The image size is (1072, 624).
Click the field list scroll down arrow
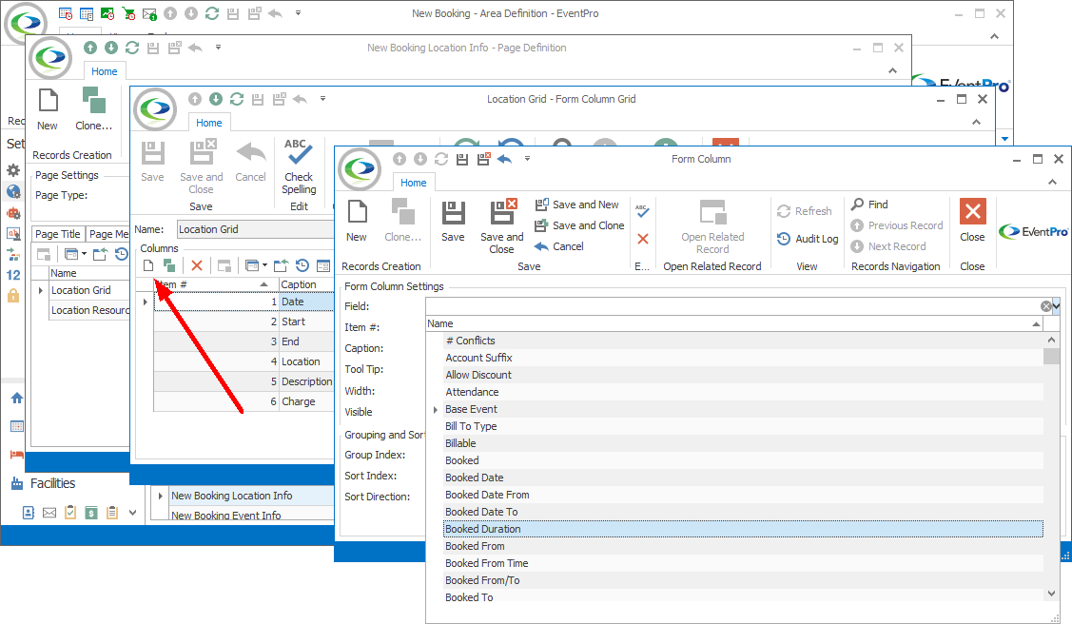coord(1051,594)
